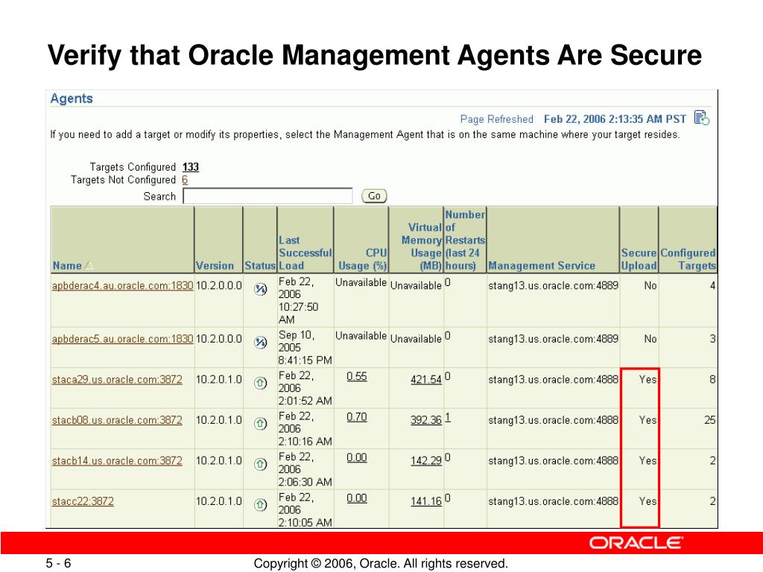763x572 pixels.
Task: Click inside the Search text field
Action: tap(267, 196)
